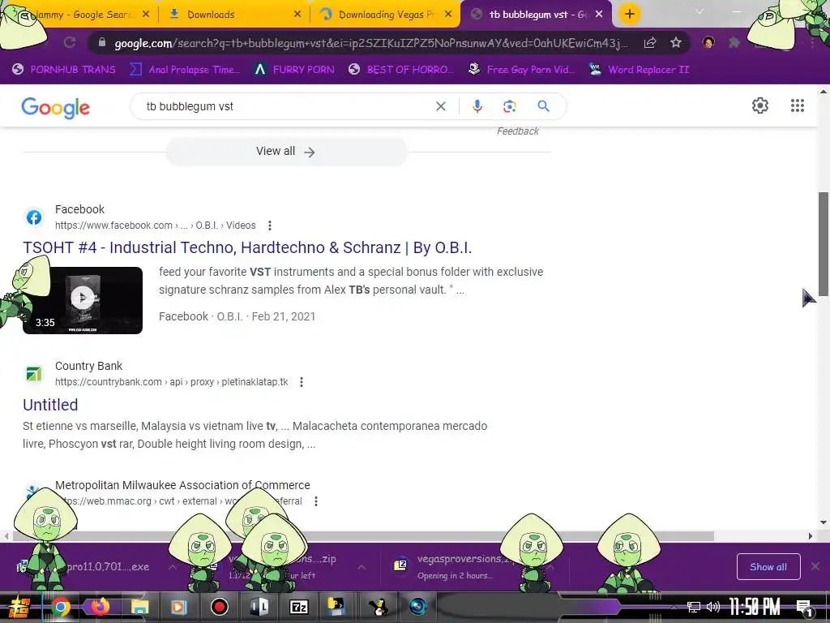Image resolution: width=830 pixels, height=623 pixels.
Task: Click the scroll-down arrow on vertical scrollbar
Action: (824, 523)
